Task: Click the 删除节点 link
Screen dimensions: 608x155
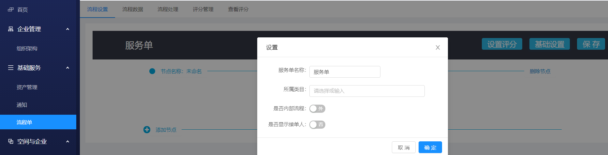Action: click(x=540, y=71)
